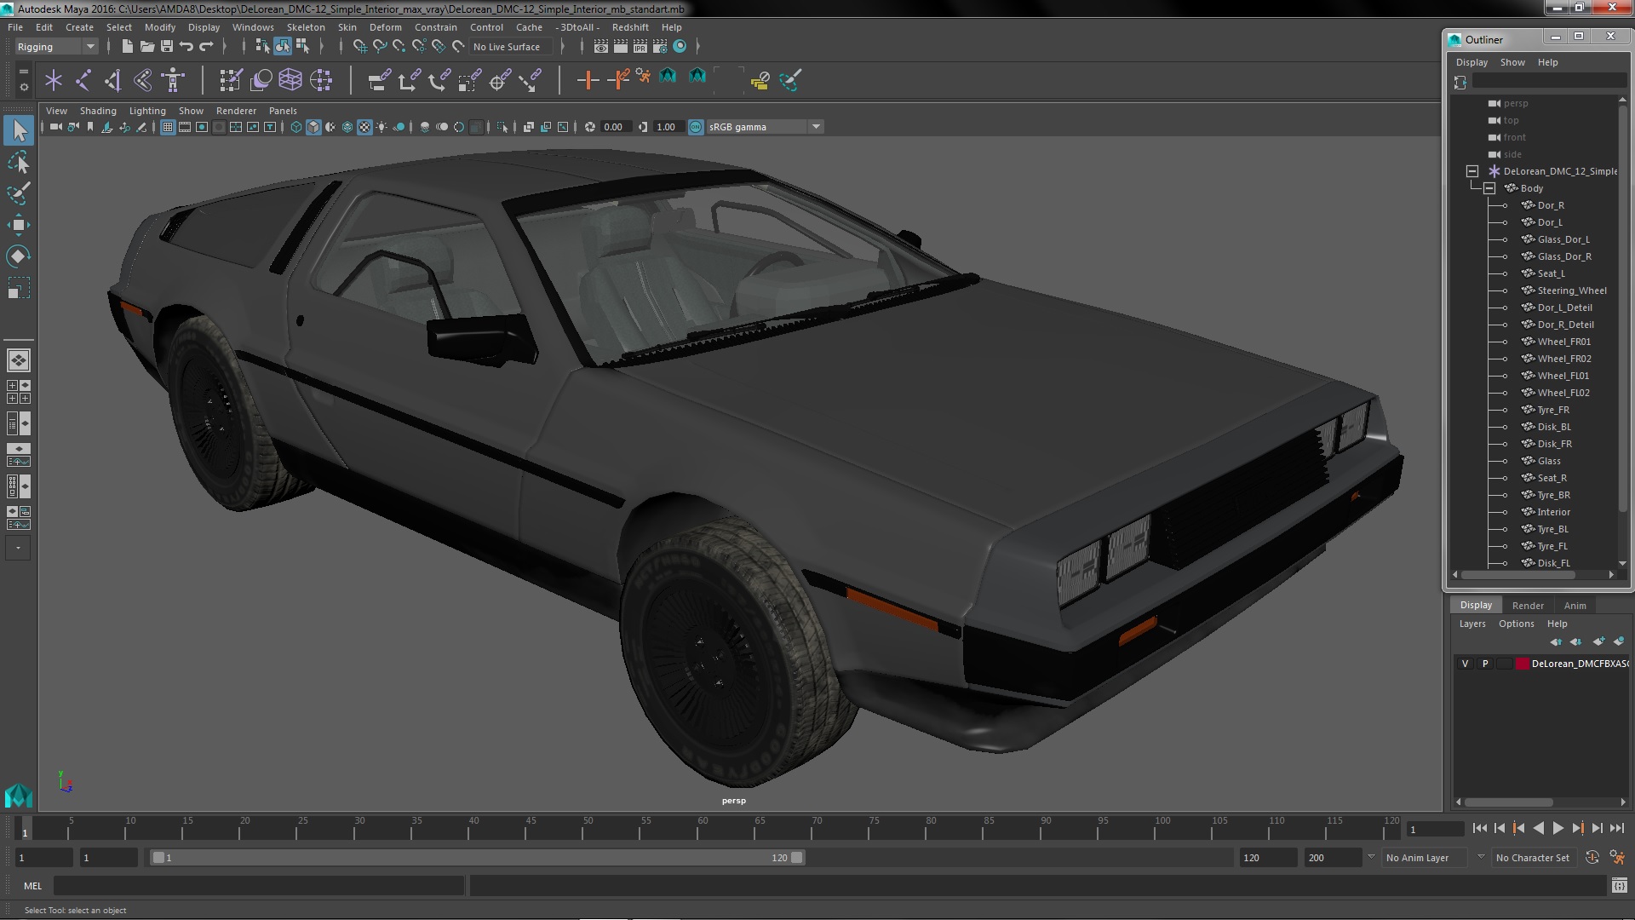Image resolution: width=1635 pixels, height=920 pixels.
Task: Open the sRGB gamma dropdown
Action: (765, 127)
